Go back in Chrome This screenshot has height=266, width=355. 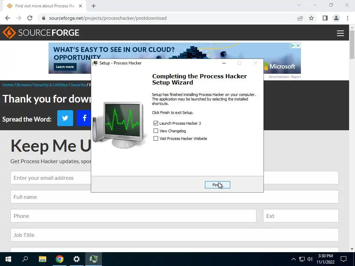pyautogui.click(x=8, y=18)
